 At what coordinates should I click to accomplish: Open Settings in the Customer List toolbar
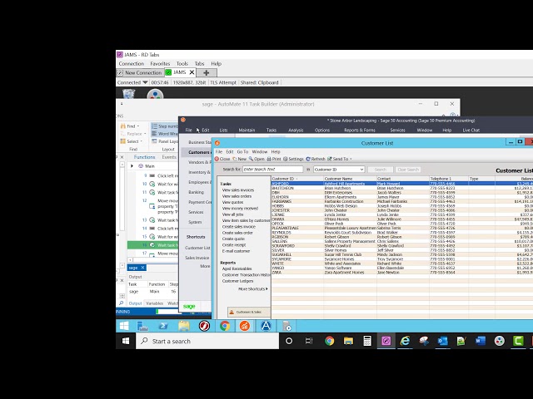click(x=293, y=159)
